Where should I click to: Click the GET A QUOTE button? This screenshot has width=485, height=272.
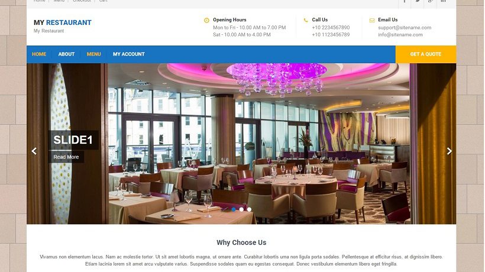point(426,54)
